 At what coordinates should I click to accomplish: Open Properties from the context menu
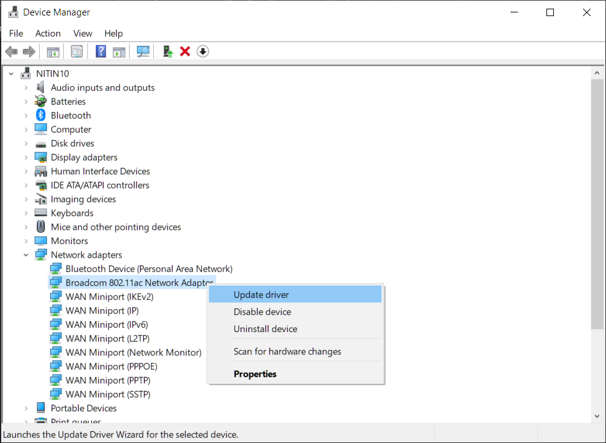pos(295,374)
